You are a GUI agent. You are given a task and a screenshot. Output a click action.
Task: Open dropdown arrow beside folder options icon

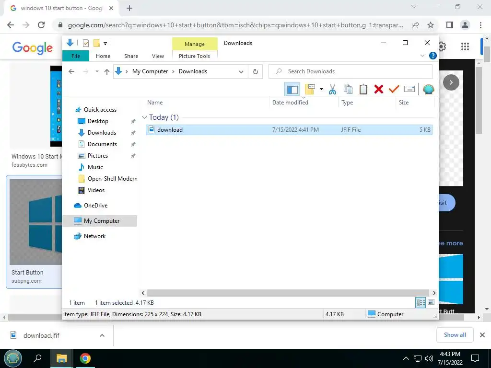pyautogui.click(x=321, y=89)
